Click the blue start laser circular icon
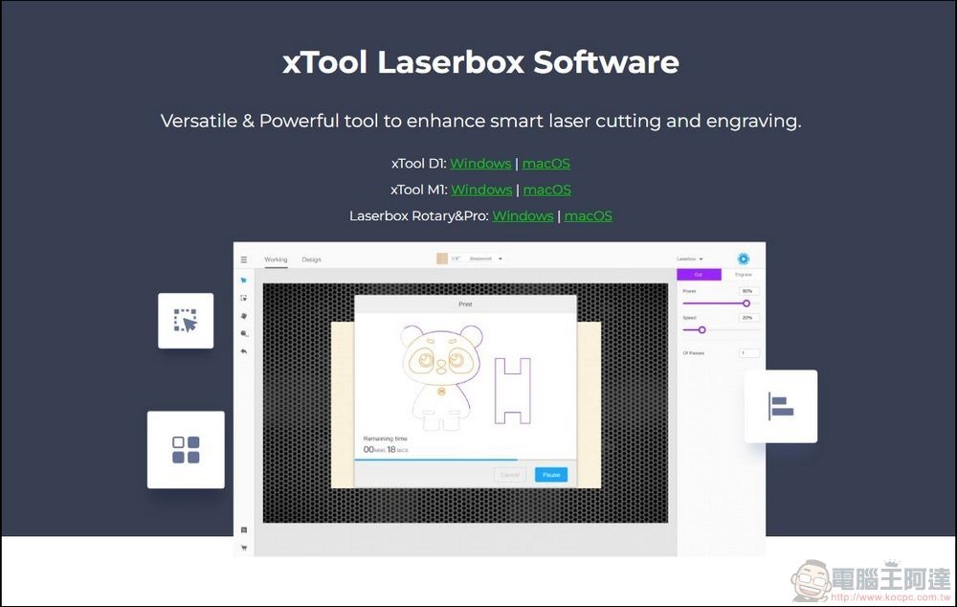The image size is (957, 607). pos(743,259)
